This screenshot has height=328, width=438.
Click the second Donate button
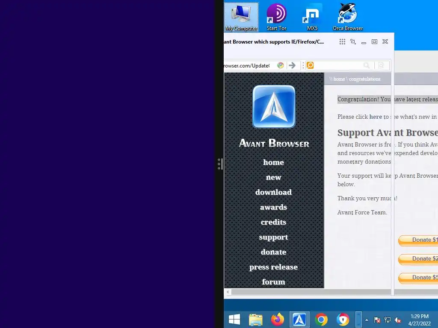point(418,259)
